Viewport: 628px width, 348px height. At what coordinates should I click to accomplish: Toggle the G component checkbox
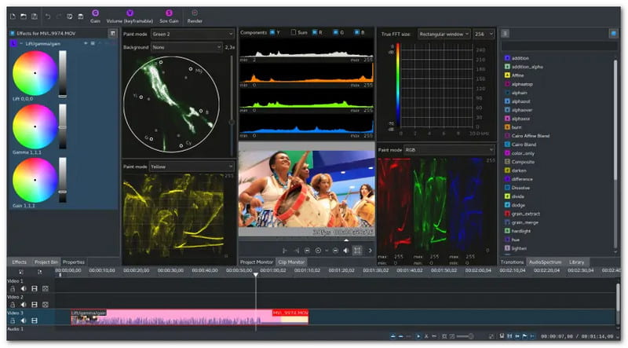336,32
